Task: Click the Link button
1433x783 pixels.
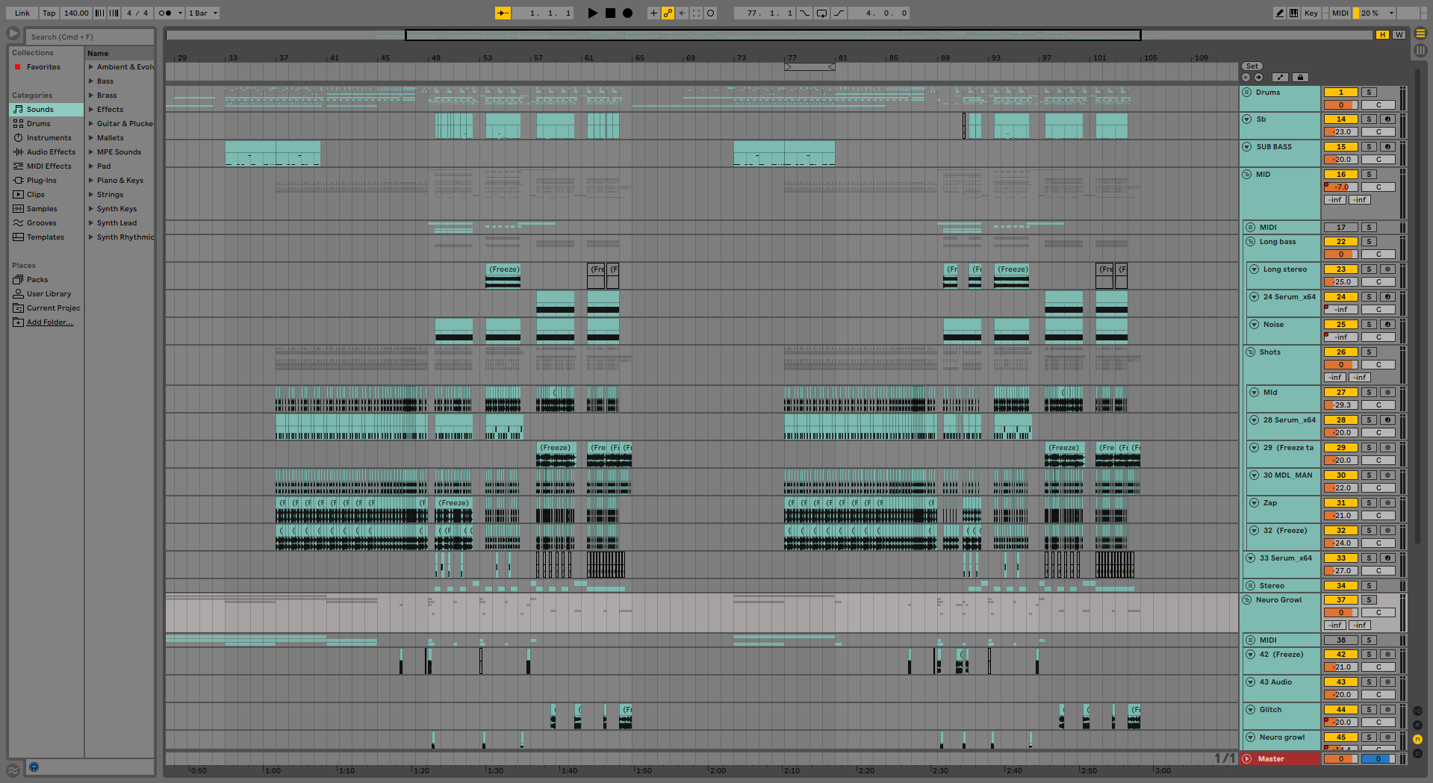Action: click(x=22, y=13)
